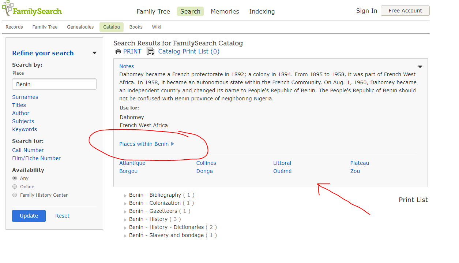Open the Catalog Print List icon

click(150, 52)
